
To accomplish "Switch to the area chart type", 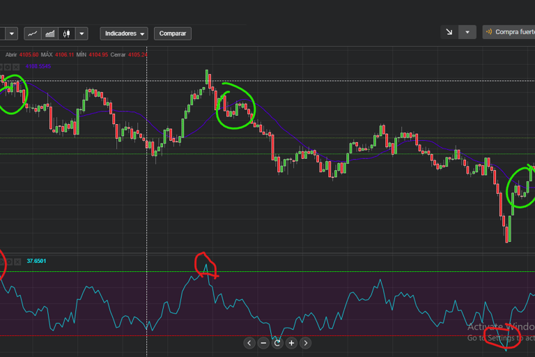I will pyautogui.click(x=50, y=33).
